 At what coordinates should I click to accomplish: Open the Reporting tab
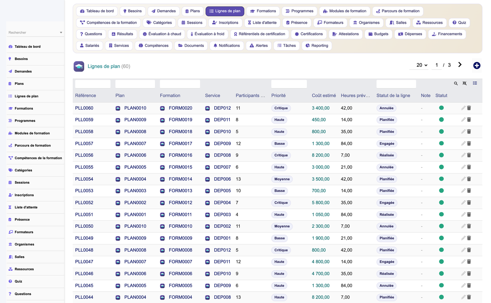pyautogui.click(x=317, y=46)
